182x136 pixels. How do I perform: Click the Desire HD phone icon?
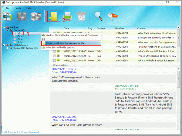[x=11, y=30]
